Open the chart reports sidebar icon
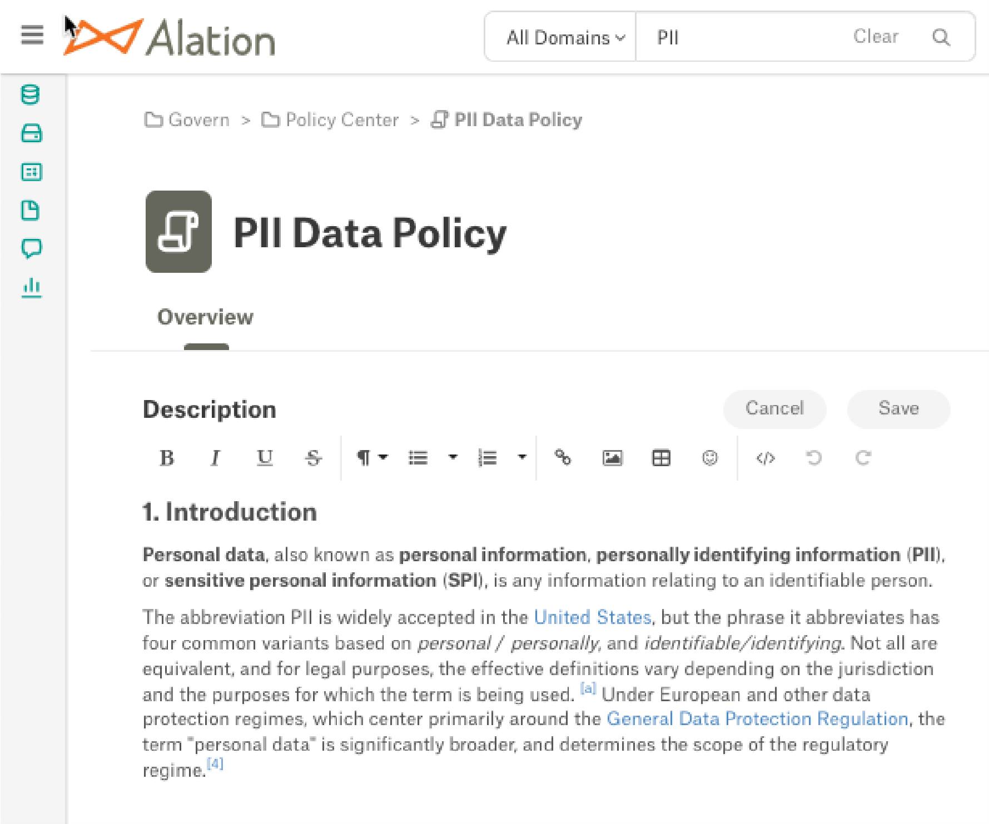Image resolution: width=989 pixels, height=824 pixels. click(32, 287)
